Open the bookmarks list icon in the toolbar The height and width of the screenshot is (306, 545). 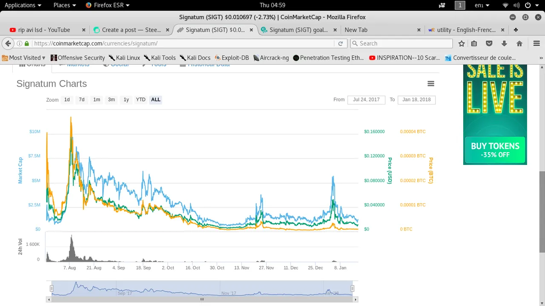point(474,43)
